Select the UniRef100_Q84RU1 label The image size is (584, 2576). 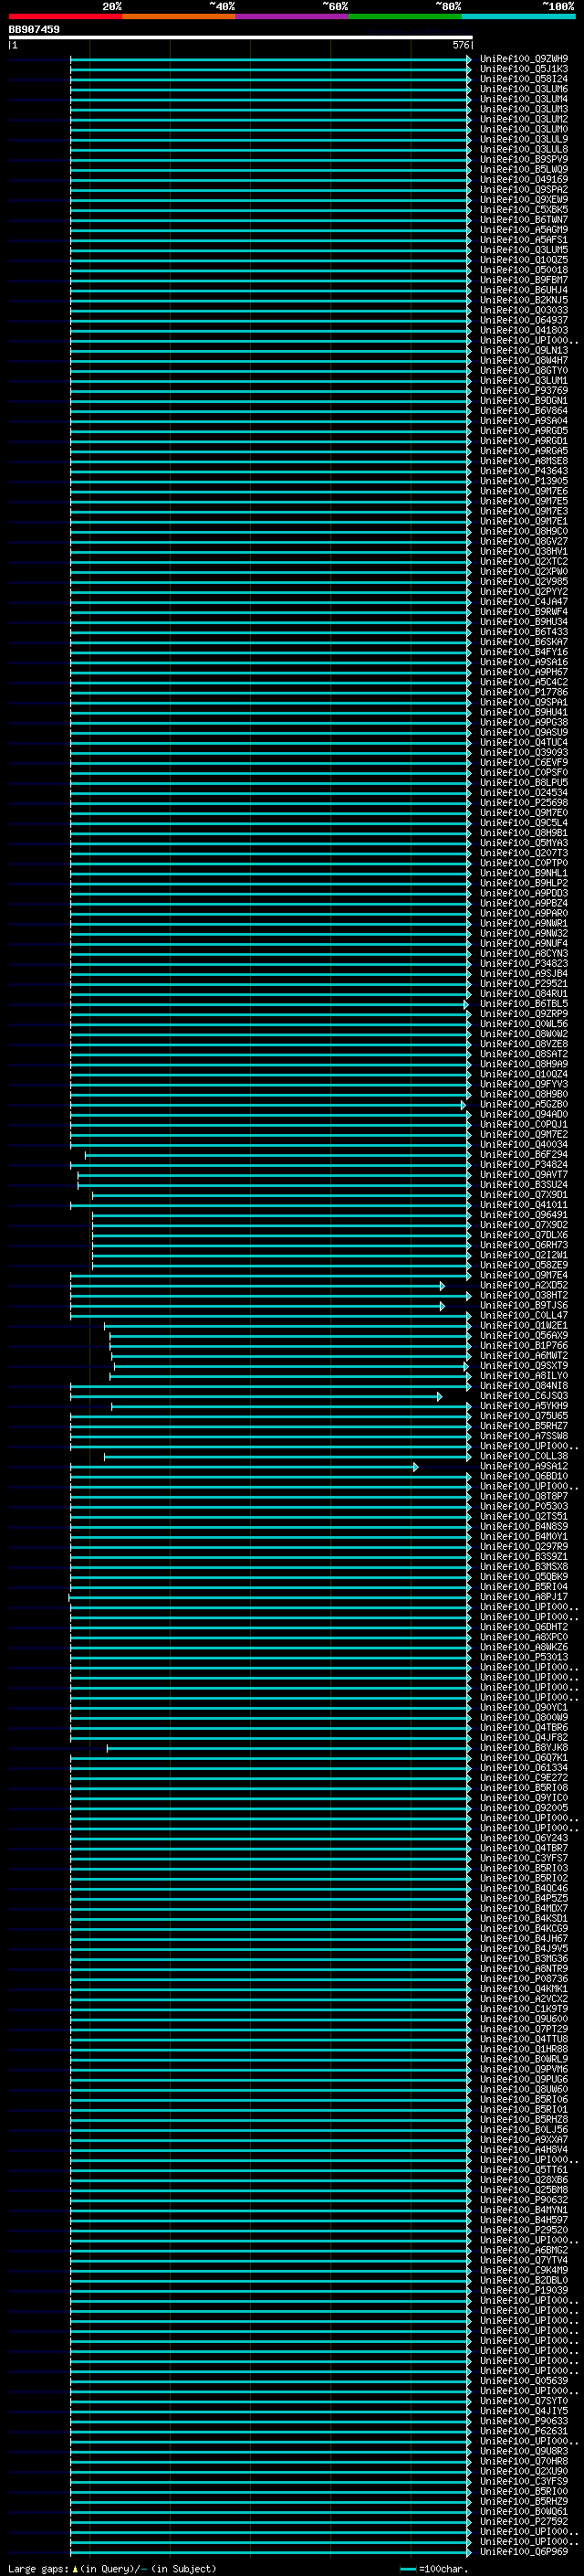pos(524,994)
